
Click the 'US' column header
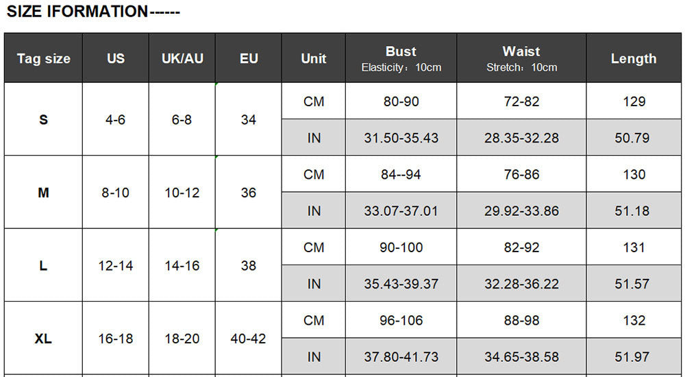[116, 59]
